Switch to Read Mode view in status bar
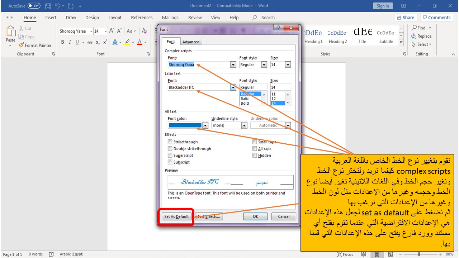459x258 pixels. click(x=364, y=254)
